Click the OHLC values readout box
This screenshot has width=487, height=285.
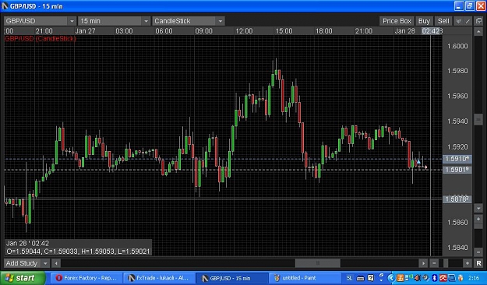tap(78, 248)
